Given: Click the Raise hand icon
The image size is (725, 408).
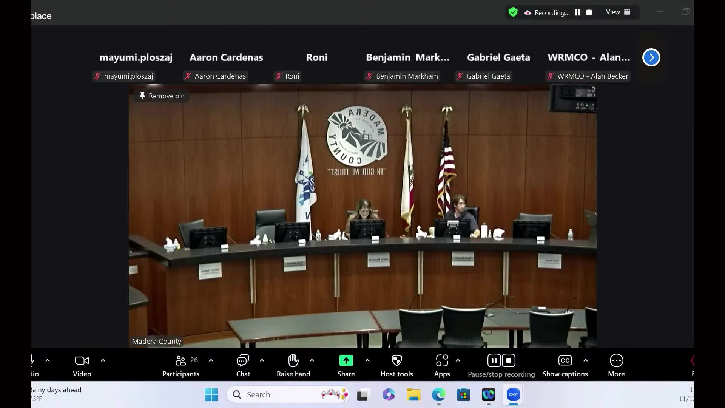Looking at the screenshot, I should [x=293, y=361].
